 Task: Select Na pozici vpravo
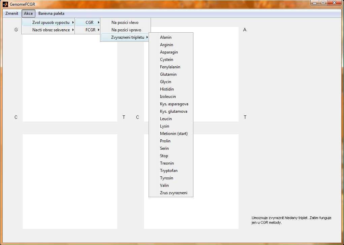(x=125, y=30)
